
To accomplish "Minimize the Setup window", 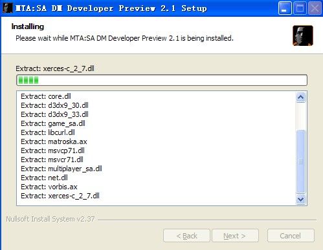I will 285,8.
